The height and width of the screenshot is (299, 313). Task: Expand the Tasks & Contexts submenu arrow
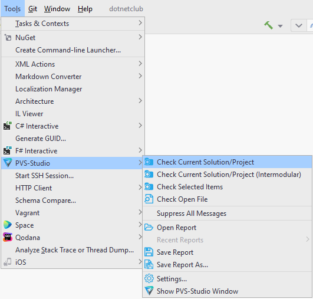[140, 23]
